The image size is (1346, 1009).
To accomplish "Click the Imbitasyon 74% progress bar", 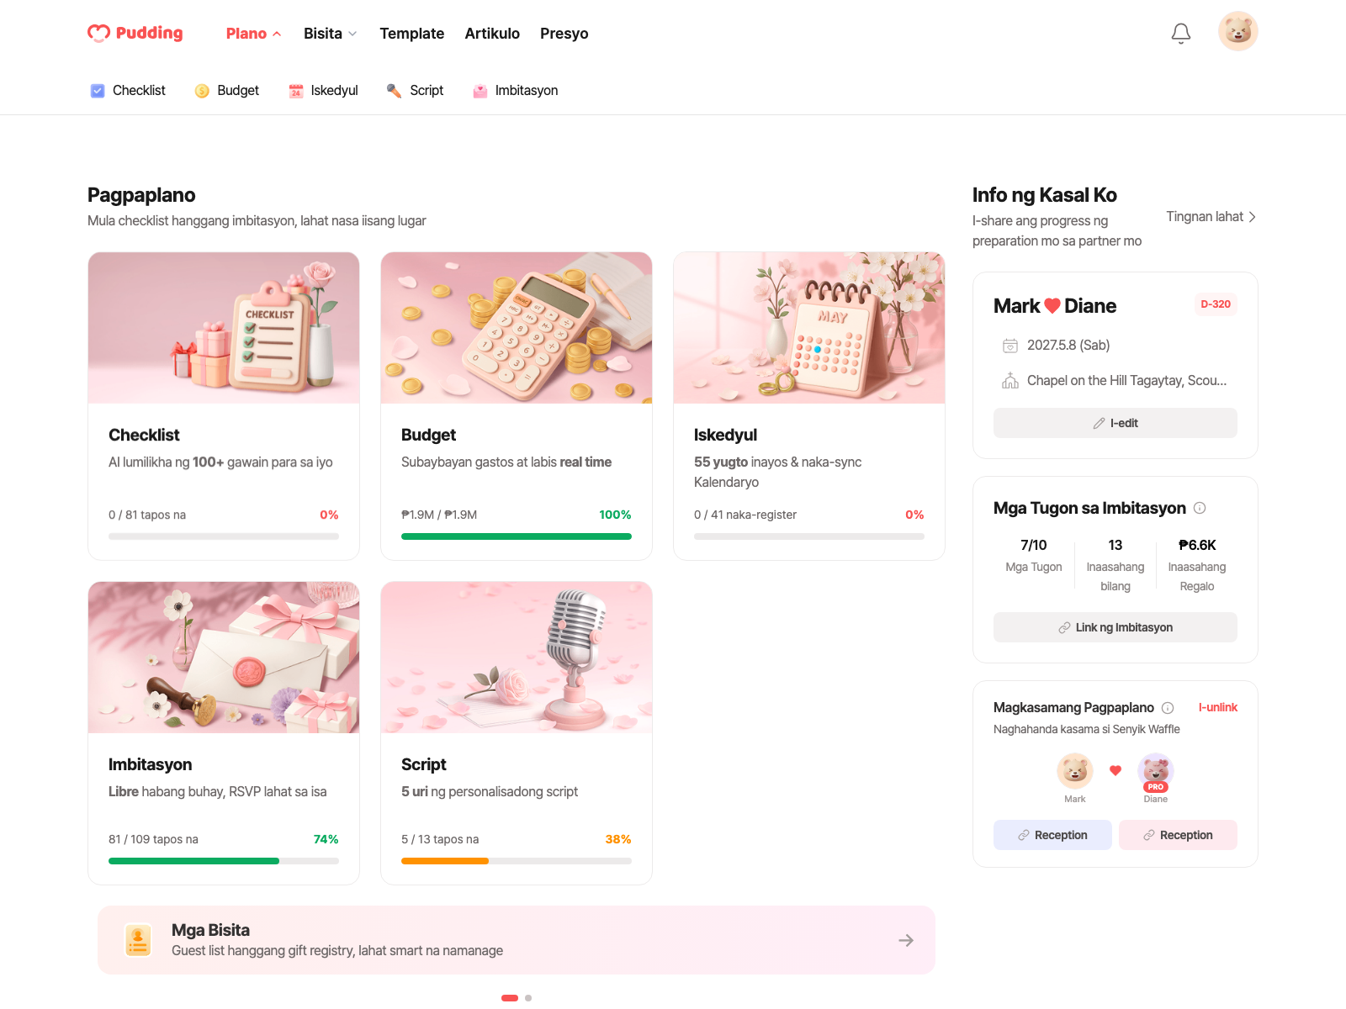I will pyautogui.click(x=224, y=861).
